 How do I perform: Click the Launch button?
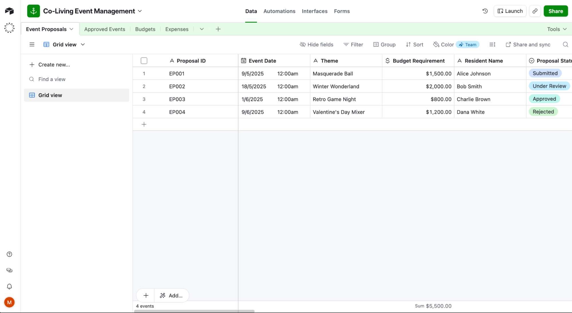pos(510,11)
